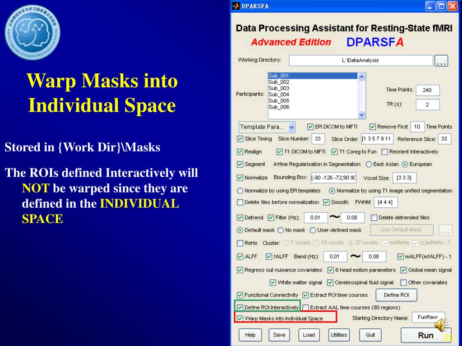
Task: Toggle EPI DICOM to NIFTI checkbox
Action: coord(310,127)
